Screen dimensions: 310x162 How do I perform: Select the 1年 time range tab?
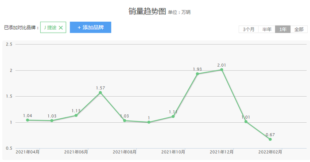click(x=283, y=30)
